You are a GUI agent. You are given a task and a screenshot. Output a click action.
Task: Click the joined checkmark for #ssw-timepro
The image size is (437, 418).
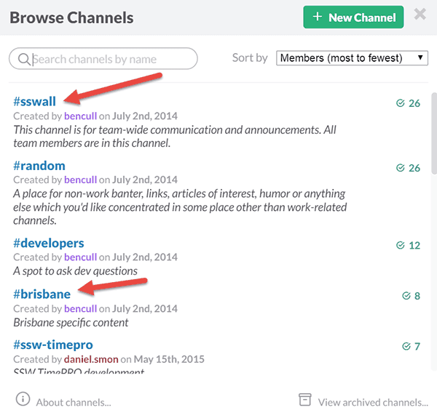pyautogui.click(x=406, y=346)
